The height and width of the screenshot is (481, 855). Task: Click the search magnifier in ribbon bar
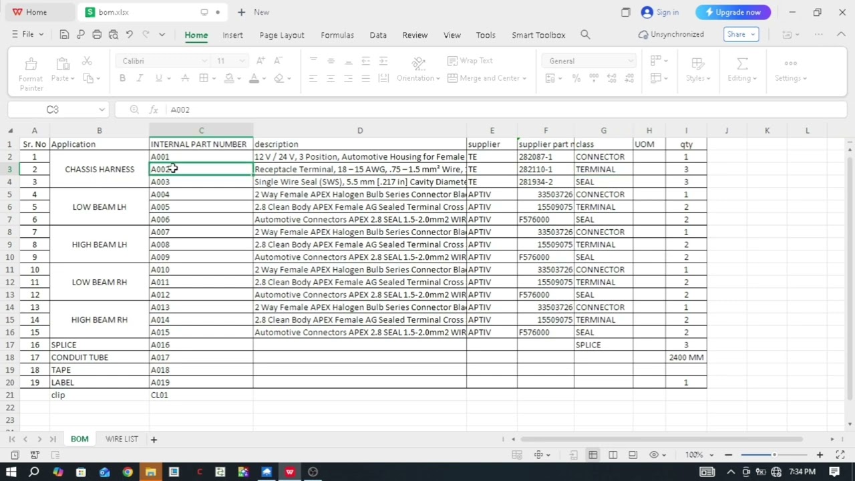pos(585,35)
